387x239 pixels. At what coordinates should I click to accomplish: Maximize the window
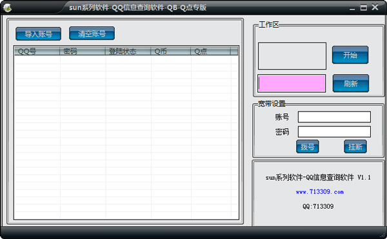coord(364,7)
